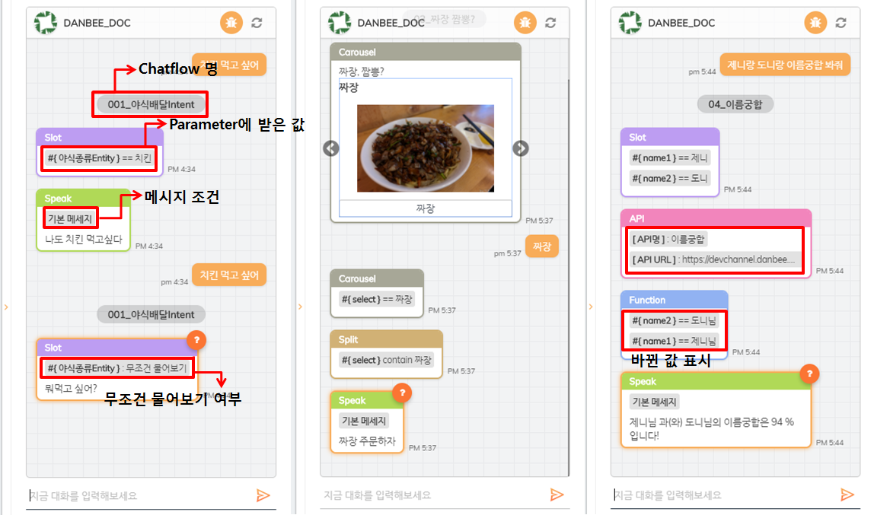This screenshot has width=874, height=515.
Task: Open help on left panel Slot node
Action: point(196,339)
